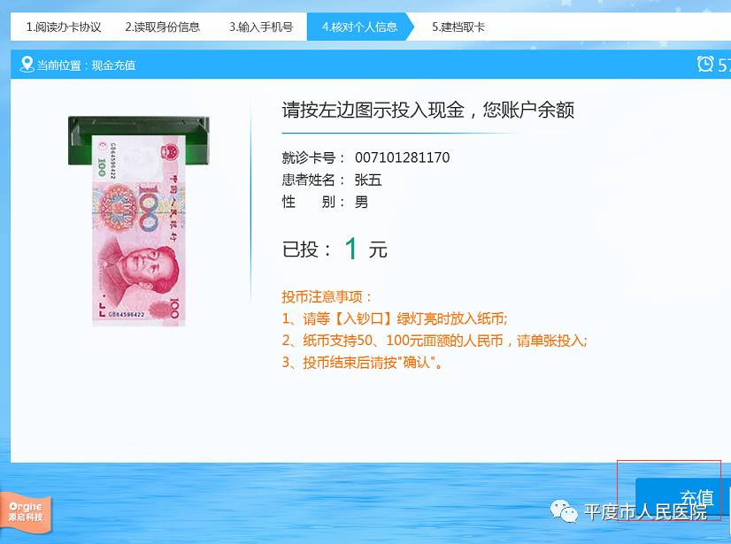Click the countdown timer number
Image resolution: width=731 pixels, height=544 pixels.
pyautogui.click(x=724, y=65)
